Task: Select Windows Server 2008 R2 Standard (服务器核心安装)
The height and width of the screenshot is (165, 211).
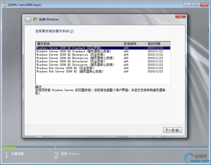Action: point(103,51)
